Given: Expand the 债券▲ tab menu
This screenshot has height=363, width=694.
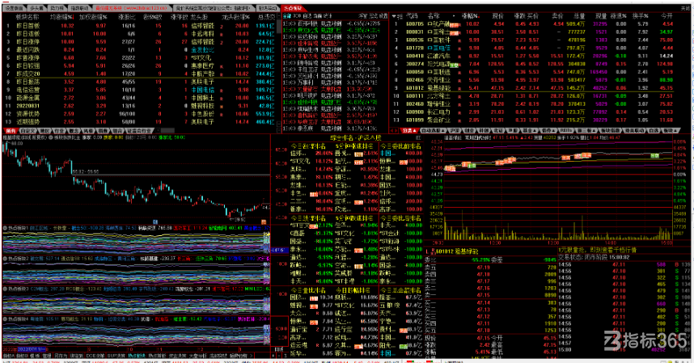Looking at the screenshot, I should click(549, 131).
